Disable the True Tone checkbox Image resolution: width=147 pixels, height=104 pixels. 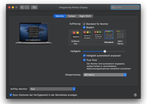click(x=84, y=60)
